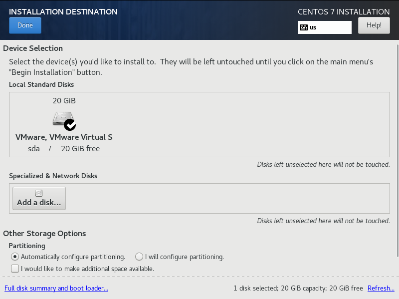399x299 pixels.
Task: Click the black checkmark badge on the disk
Action: pos(70,125)
